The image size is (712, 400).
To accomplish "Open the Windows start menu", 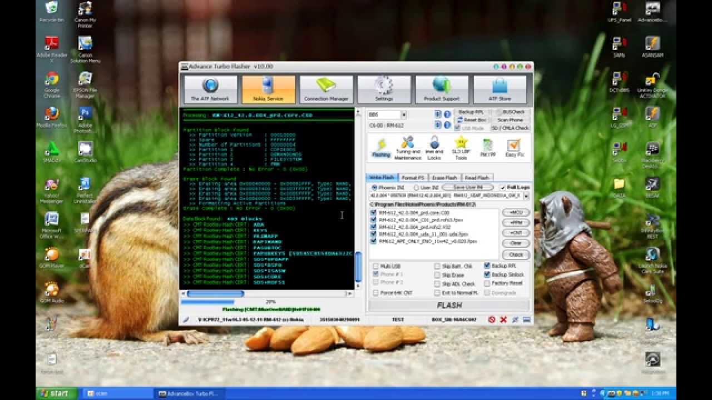I will pos(56,393).
